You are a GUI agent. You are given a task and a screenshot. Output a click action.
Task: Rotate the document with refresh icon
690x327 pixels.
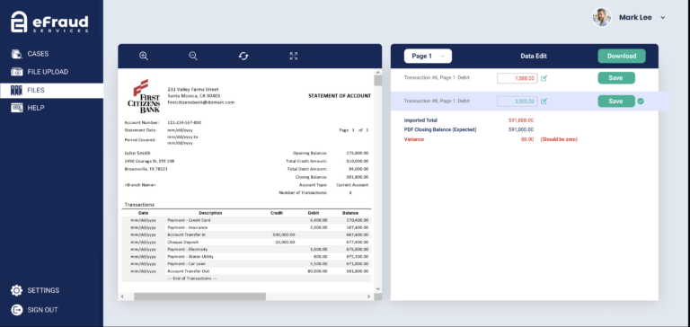pos(243,56)
